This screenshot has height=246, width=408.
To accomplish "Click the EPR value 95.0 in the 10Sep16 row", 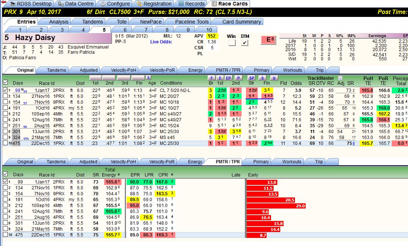I will [x=134, y=206].
